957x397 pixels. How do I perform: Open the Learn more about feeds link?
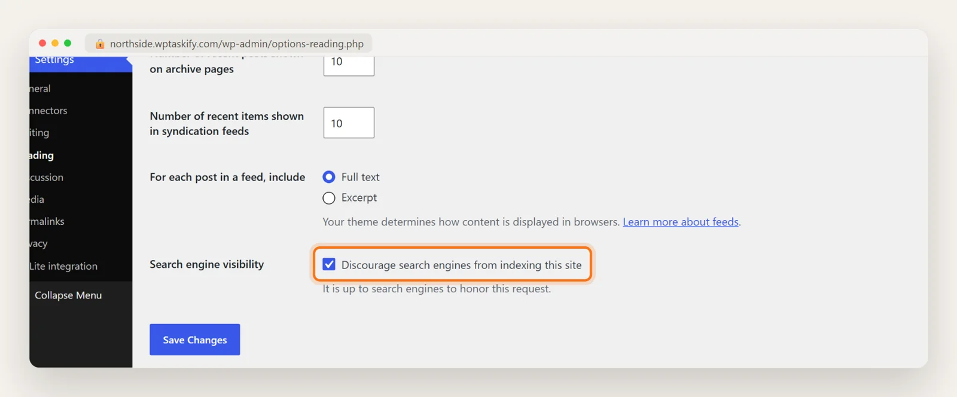[681, 222]
